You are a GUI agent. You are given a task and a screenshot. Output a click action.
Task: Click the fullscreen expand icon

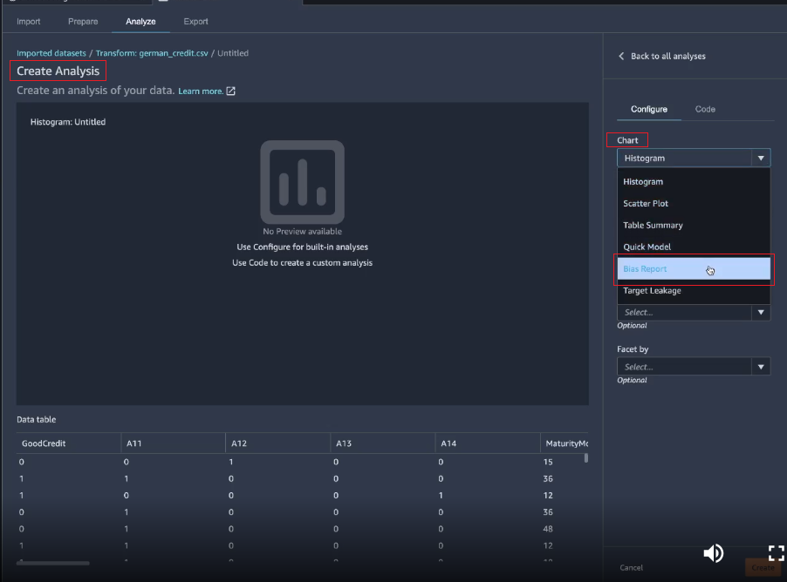(776, 552)
